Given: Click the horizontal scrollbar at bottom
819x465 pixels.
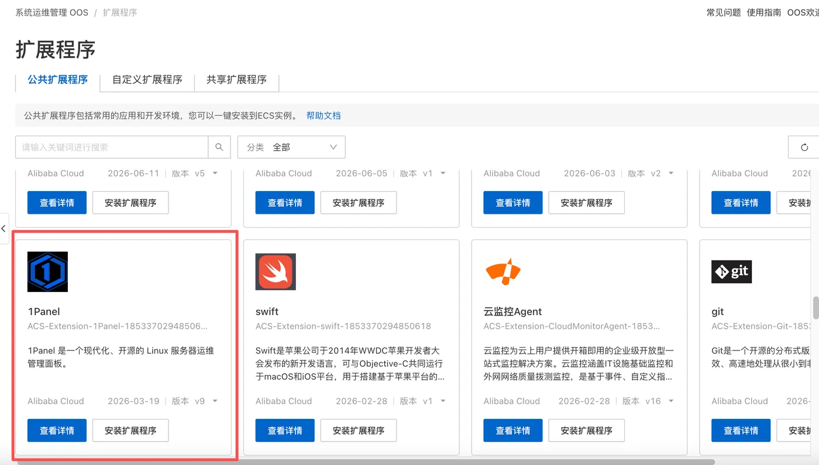Looking at the screenshot, I should (x=366, y=462).
